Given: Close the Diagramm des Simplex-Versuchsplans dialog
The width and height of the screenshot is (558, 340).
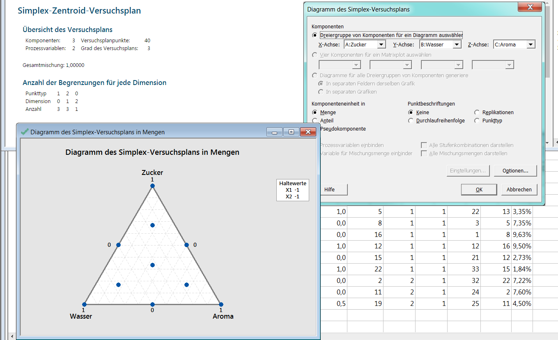Looking at the screenshot, I should click(x=529, y=8).
